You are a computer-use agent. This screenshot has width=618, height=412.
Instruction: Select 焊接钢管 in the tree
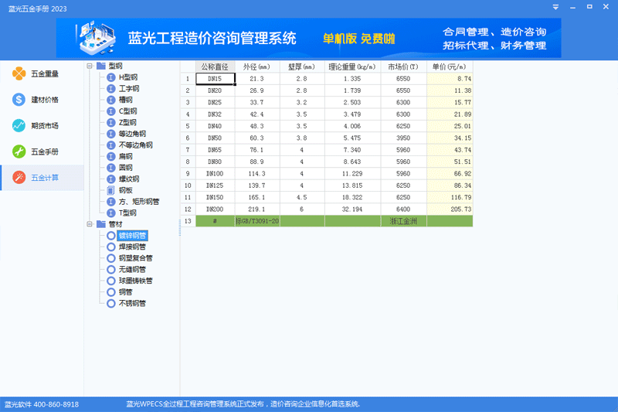132,247
